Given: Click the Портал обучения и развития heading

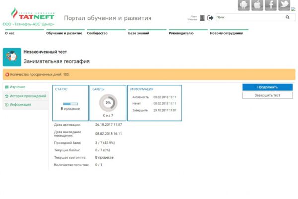Looking at the screenshot, I should 108,18.
